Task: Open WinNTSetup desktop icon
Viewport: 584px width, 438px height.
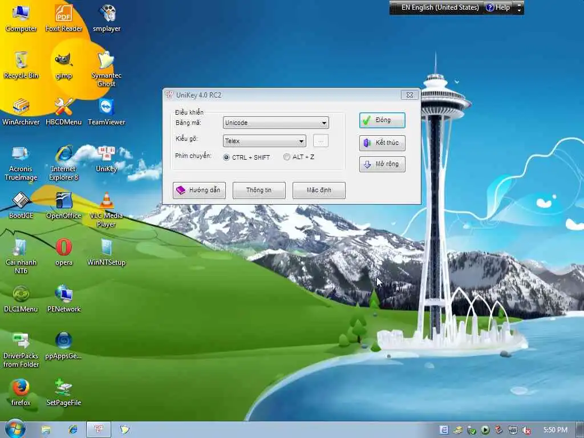Action: coord(107,252)
